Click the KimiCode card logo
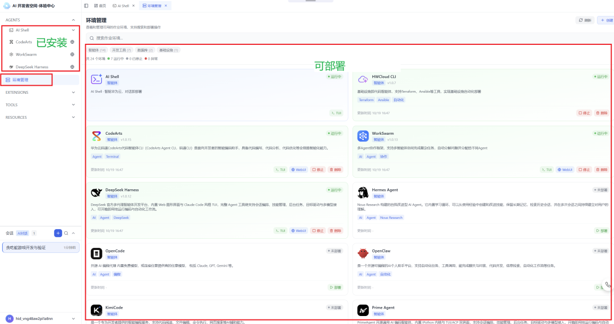614x324 pixels. click(96, 310)
